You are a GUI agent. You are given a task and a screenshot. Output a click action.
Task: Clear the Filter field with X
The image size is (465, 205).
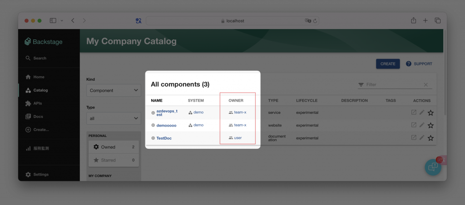coord(426,85)
